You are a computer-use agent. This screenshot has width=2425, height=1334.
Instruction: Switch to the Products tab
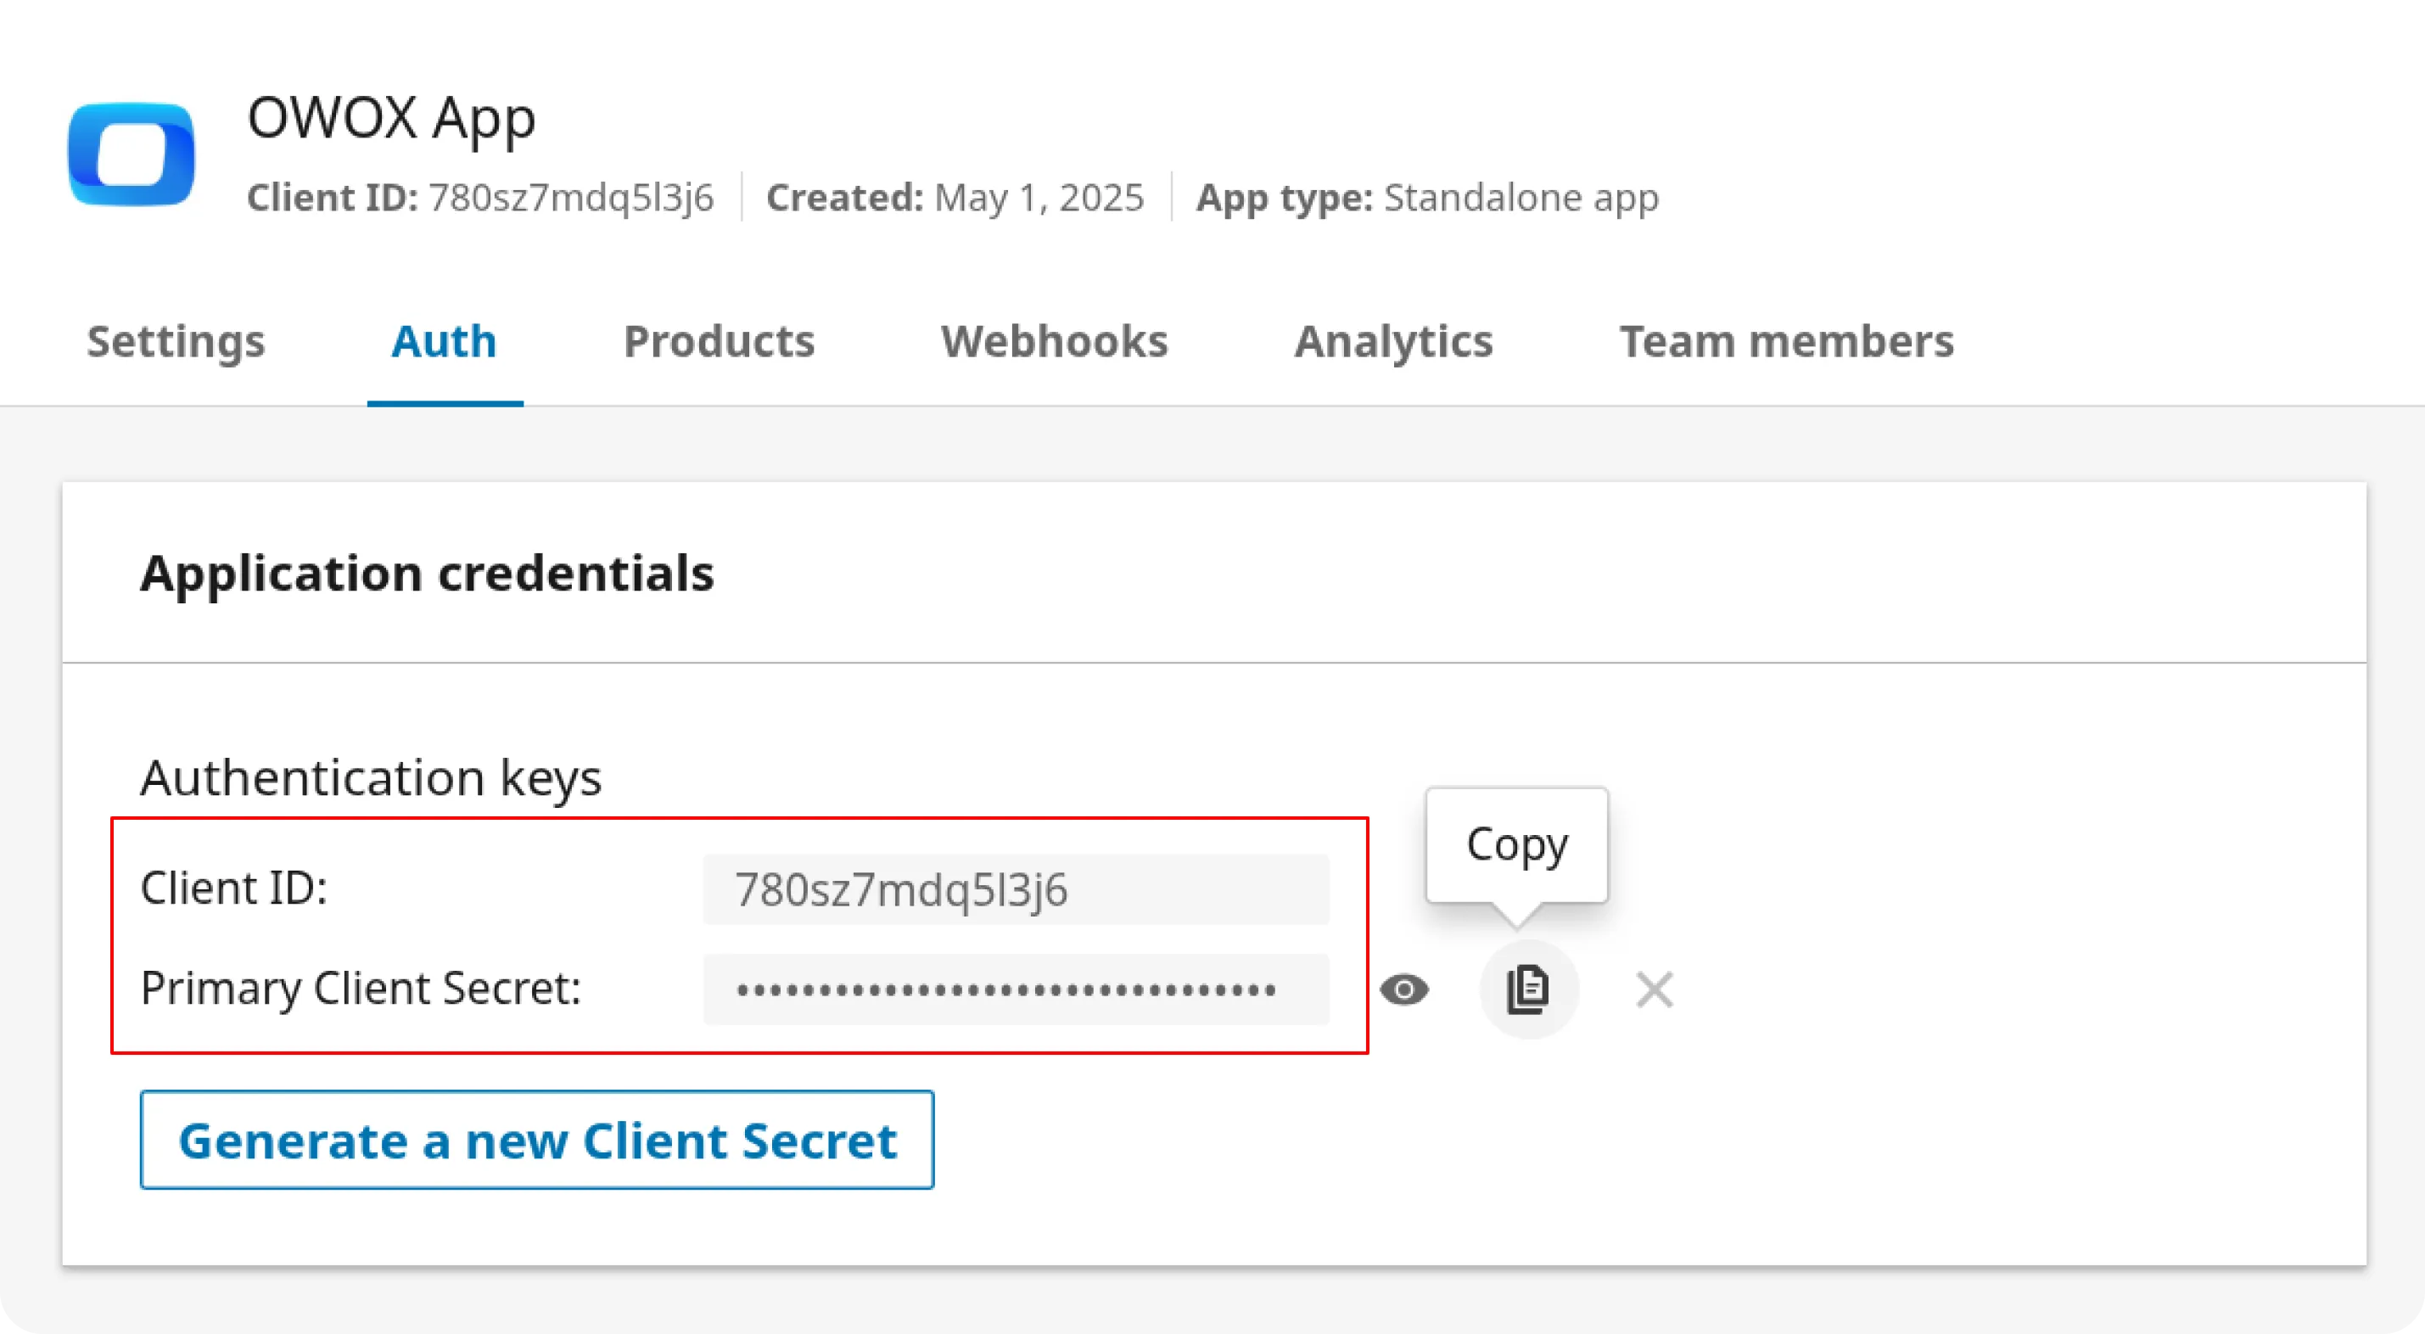[x=720, y=341]
